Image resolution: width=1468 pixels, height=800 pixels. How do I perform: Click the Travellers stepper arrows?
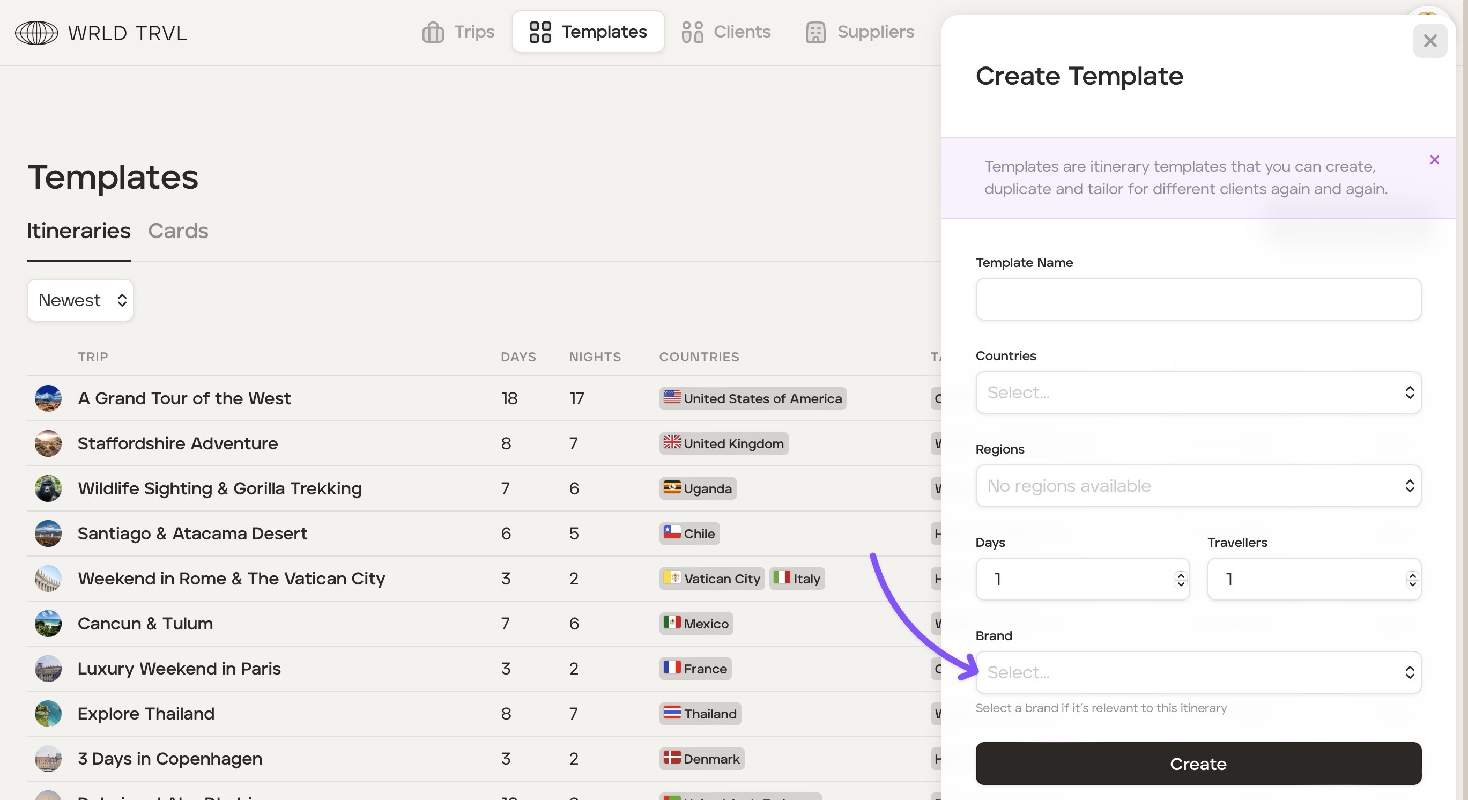[1412, 580]
